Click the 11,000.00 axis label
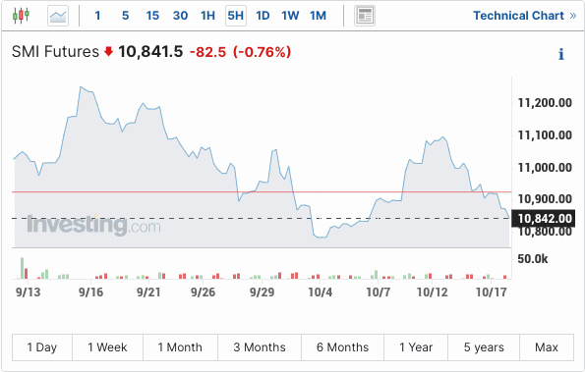Viewport: 585px width, 372px height. (545, 168)
